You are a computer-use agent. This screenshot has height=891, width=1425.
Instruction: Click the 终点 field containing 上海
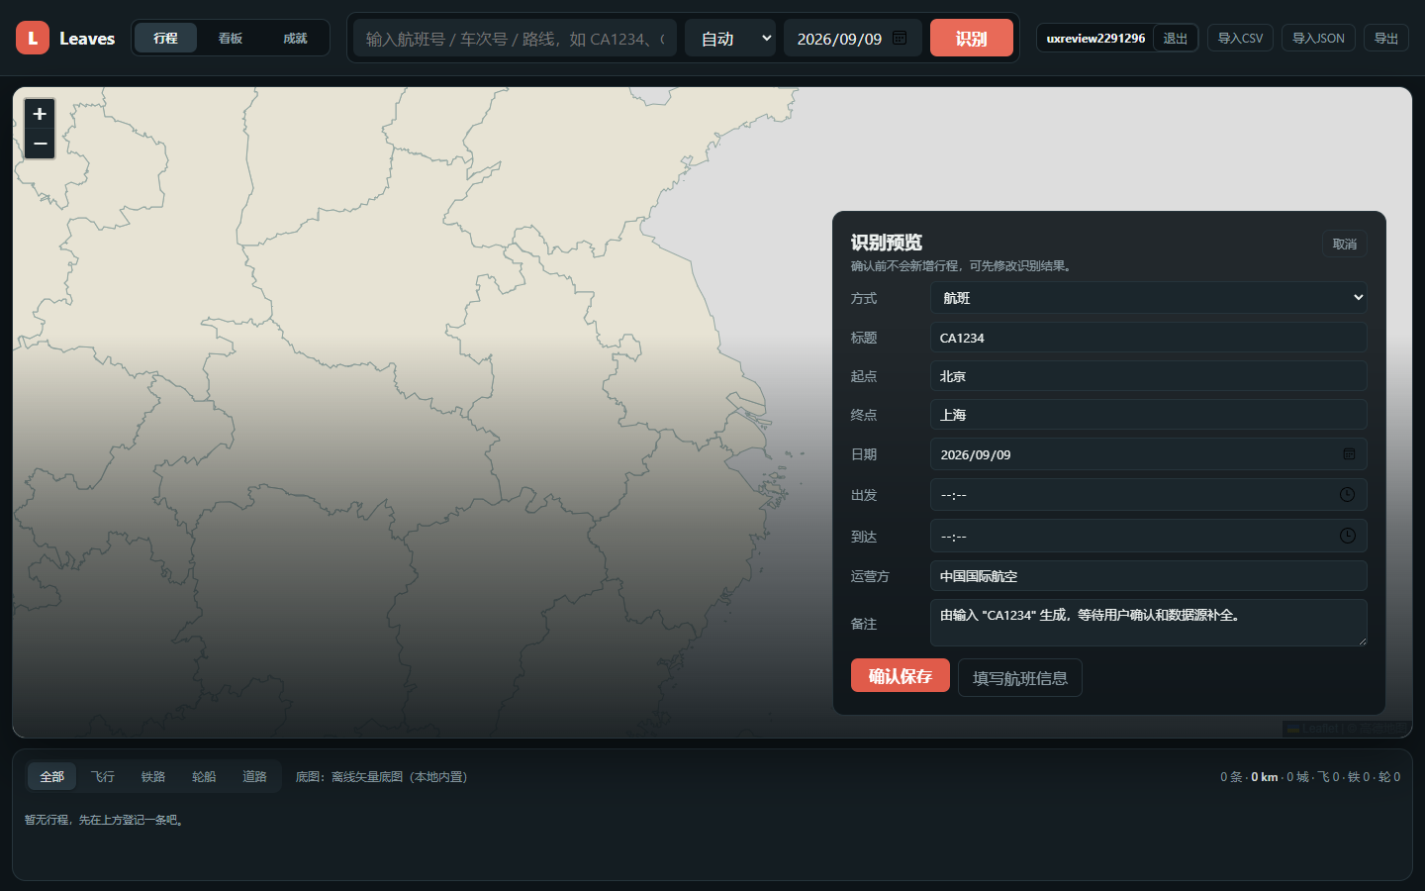1148,415
